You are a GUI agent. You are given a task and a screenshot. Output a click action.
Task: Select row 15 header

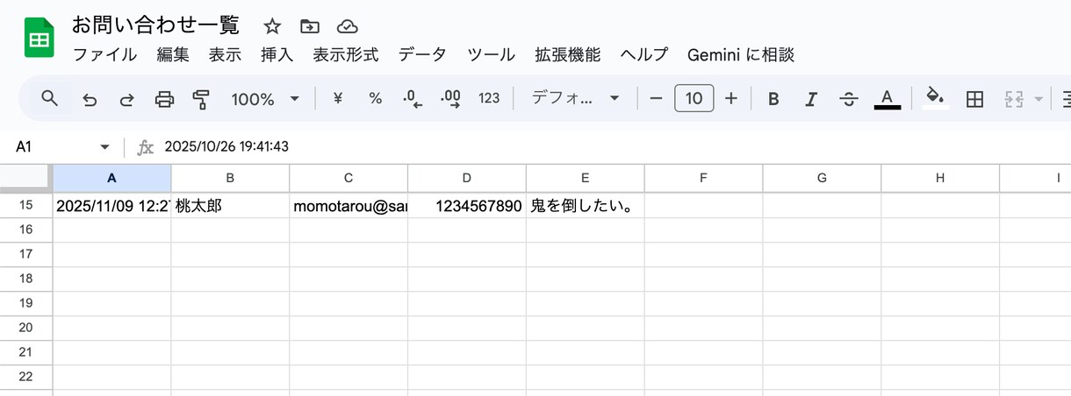coord(25,206)
